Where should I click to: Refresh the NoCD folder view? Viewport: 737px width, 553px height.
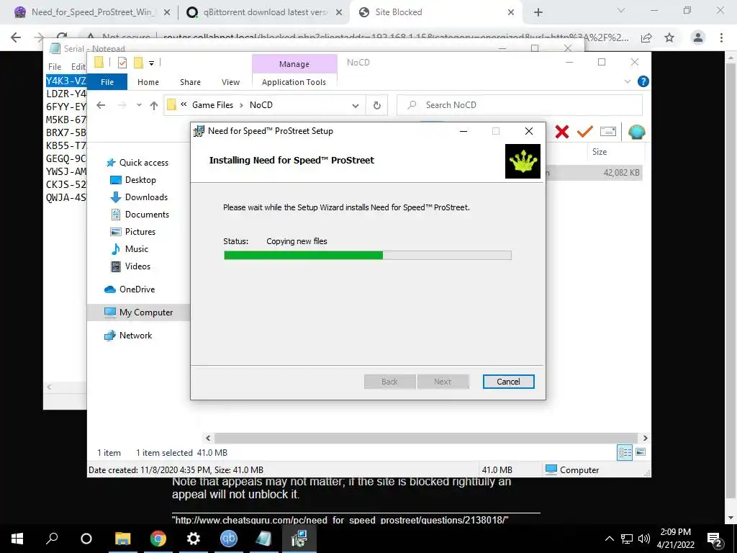pyautogui.click(x=377, y=105)
